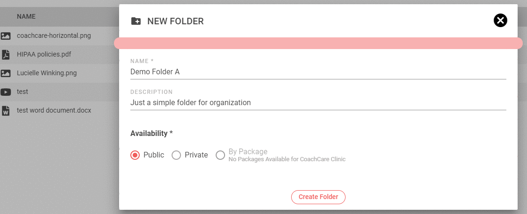Select the Private availability option
Image resolution: width=527 pixels, height=214 pixels.
click(176, 155)
